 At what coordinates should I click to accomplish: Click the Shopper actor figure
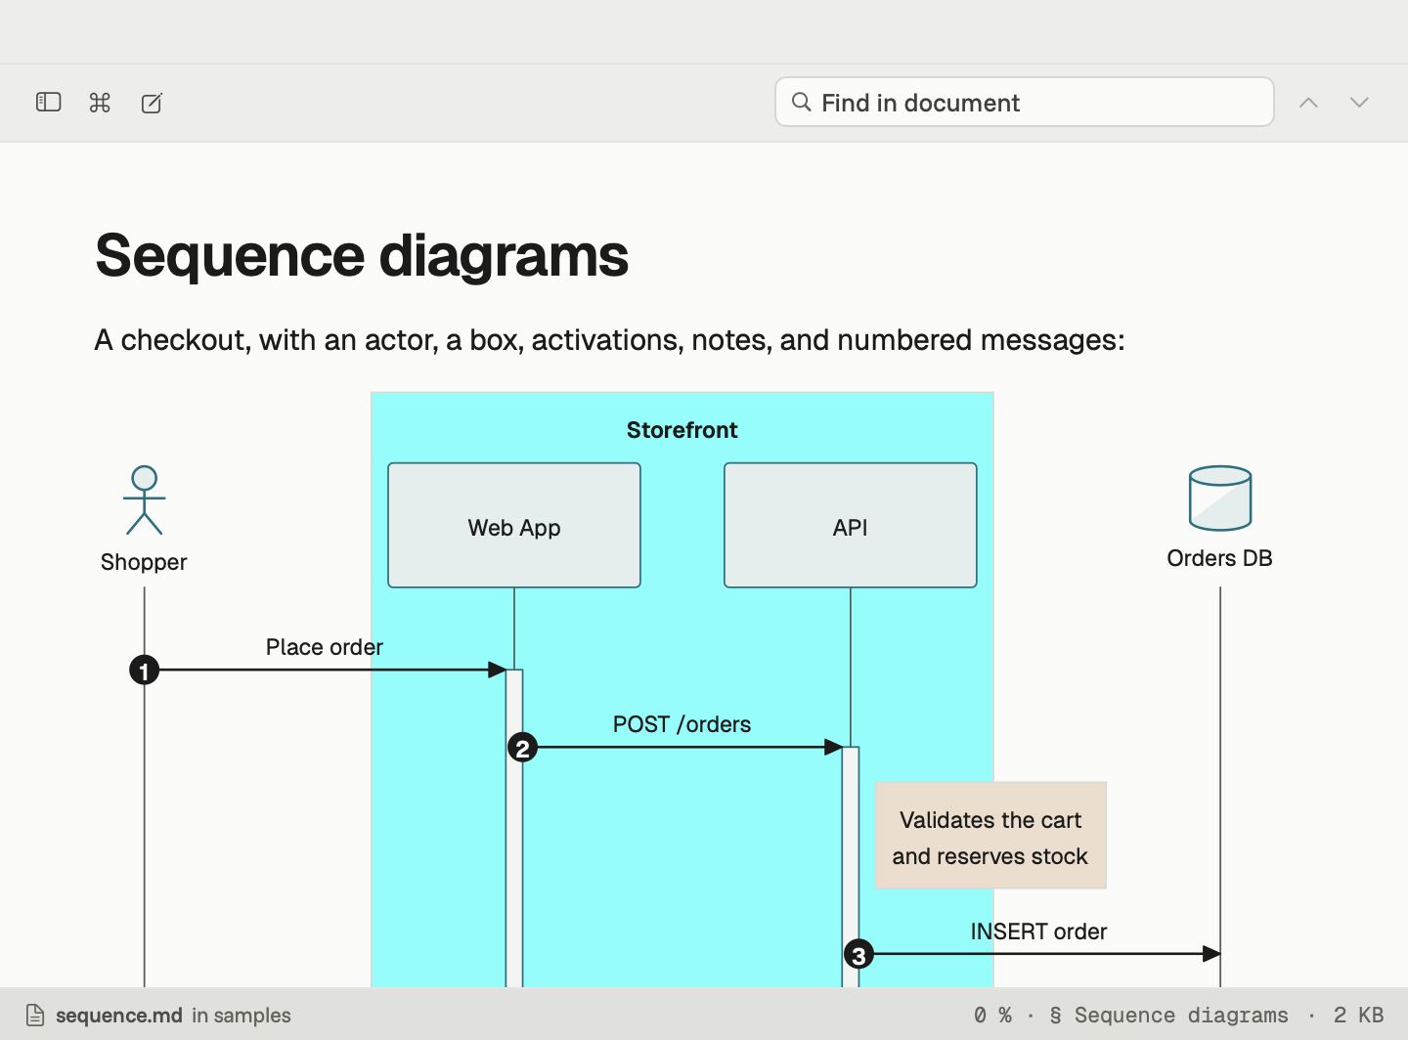[x=144, y=499]
